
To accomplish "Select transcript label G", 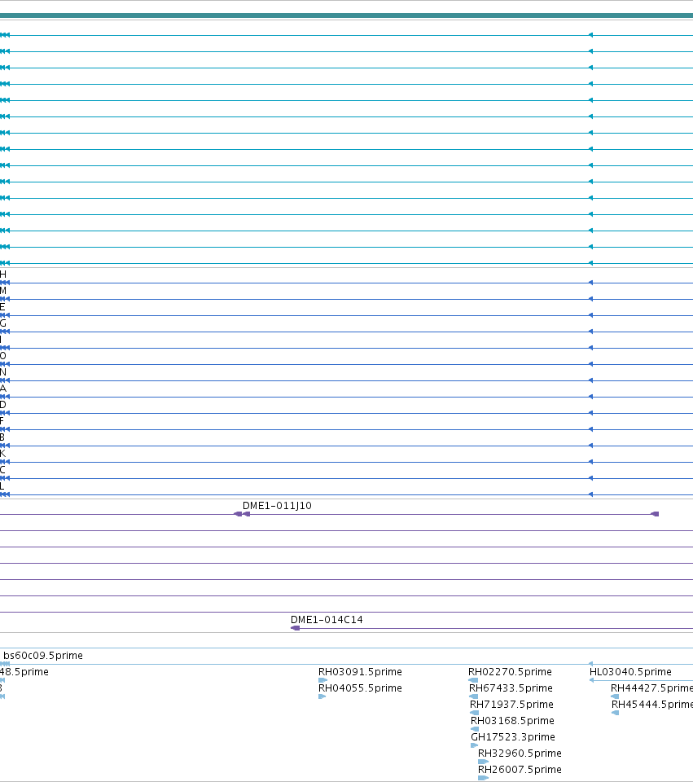I will coord(3,323).
